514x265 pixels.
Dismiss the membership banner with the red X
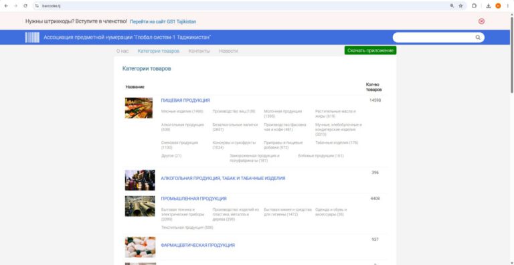coord(481,21)
